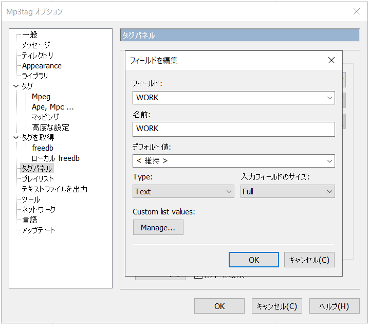
Task: Select Mpeg under タグ
Action: (x=41, y=97)
